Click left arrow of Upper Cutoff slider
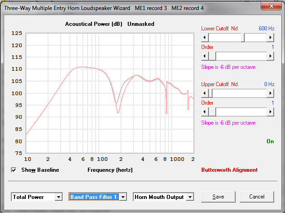This screenshot has width=285, height=213. coord(205,93)
